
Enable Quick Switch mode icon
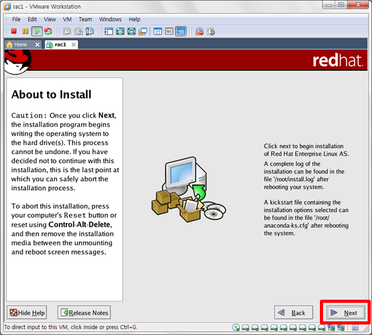point(120,32)
